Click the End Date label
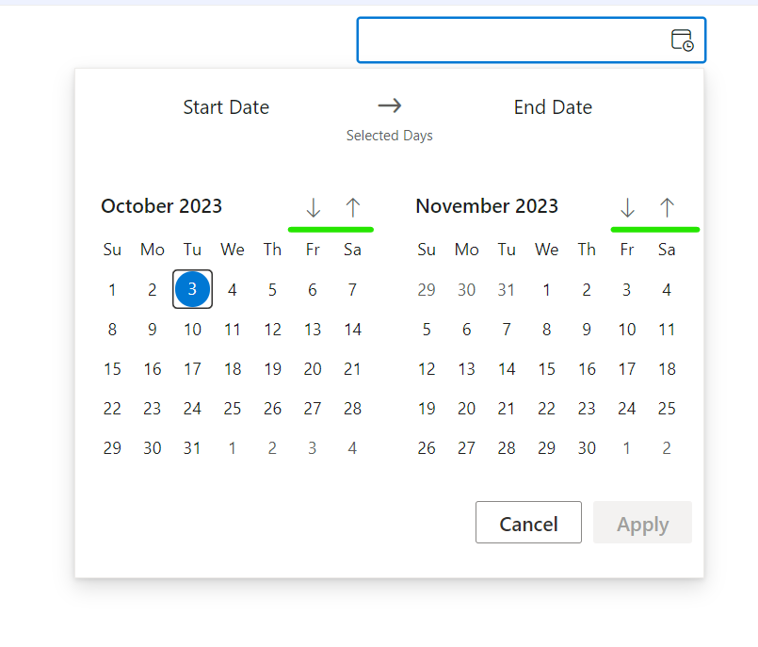758x647 pixels. point(553,107)
